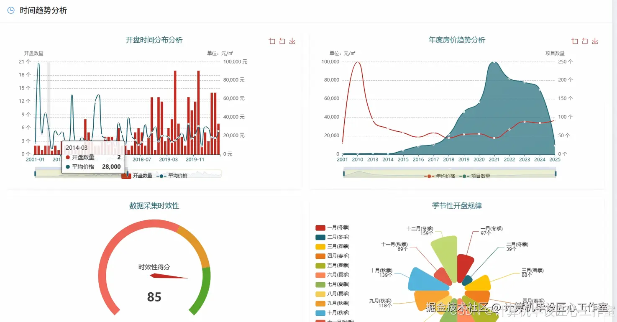Image resolution: width=617 pixels, height=322 pixels.
Task: Click zoom reset icon on 开盘时间分布分析 chart
Action: [282, 41]
